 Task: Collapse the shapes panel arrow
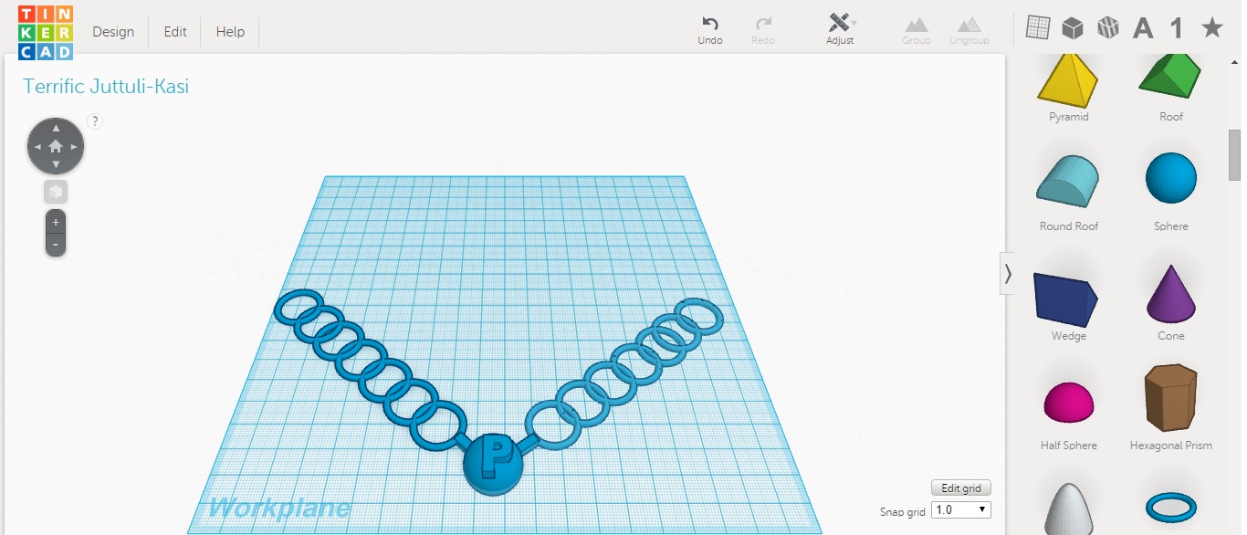click(x=1008, y=274)
